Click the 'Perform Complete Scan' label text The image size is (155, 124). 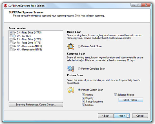pos(93,69)
